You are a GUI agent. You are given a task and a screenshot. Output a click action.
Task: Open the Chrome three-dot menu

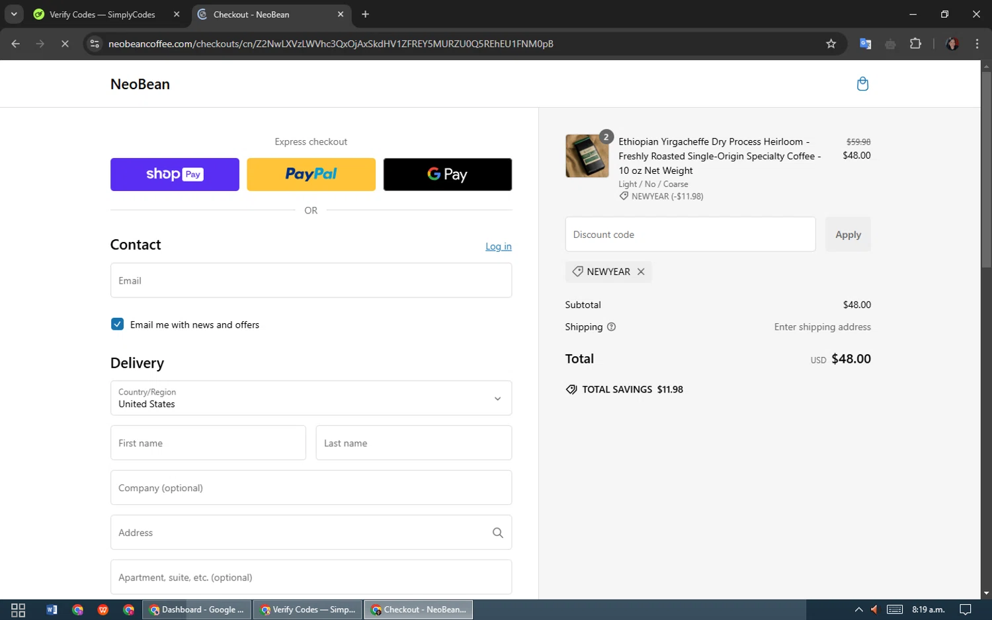[x=977, y=44]
